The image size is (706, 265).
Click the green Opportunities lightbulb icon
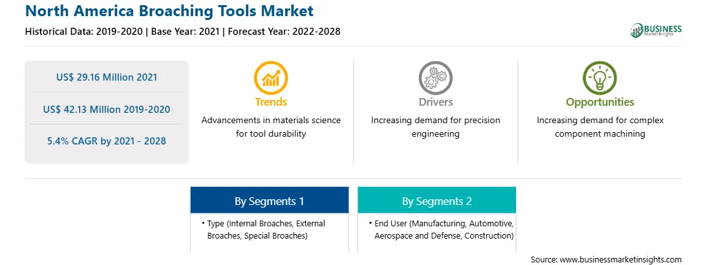600,78
